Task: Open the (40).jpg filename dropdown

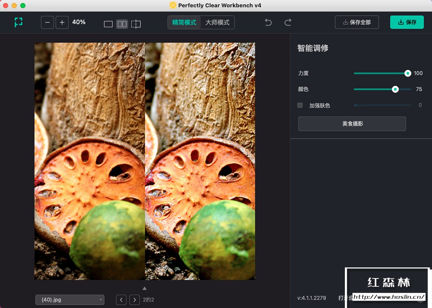Action: click(x=70, y=300)
